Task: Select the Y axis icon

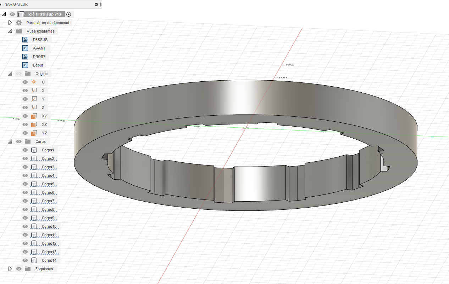Action: [x=34, y=99]
